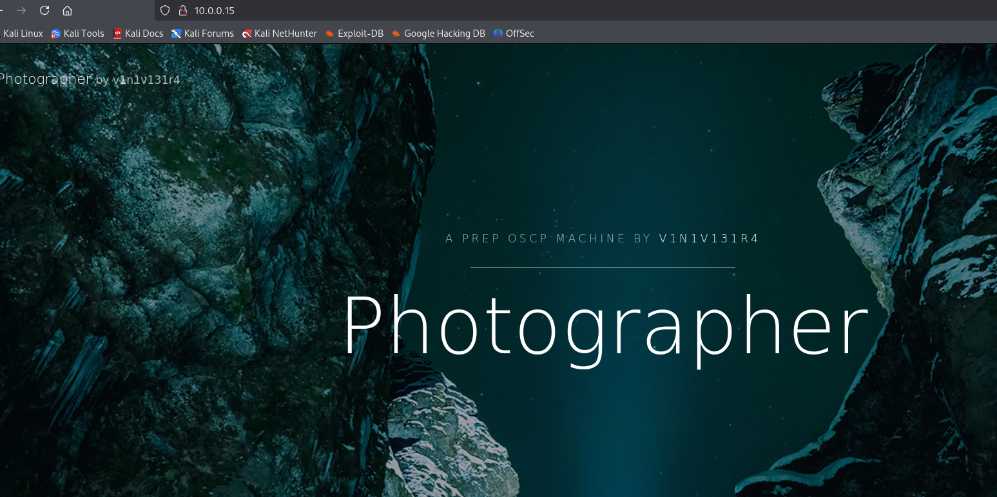
Task: Reload the current page
Action: [x=44, y=10]
